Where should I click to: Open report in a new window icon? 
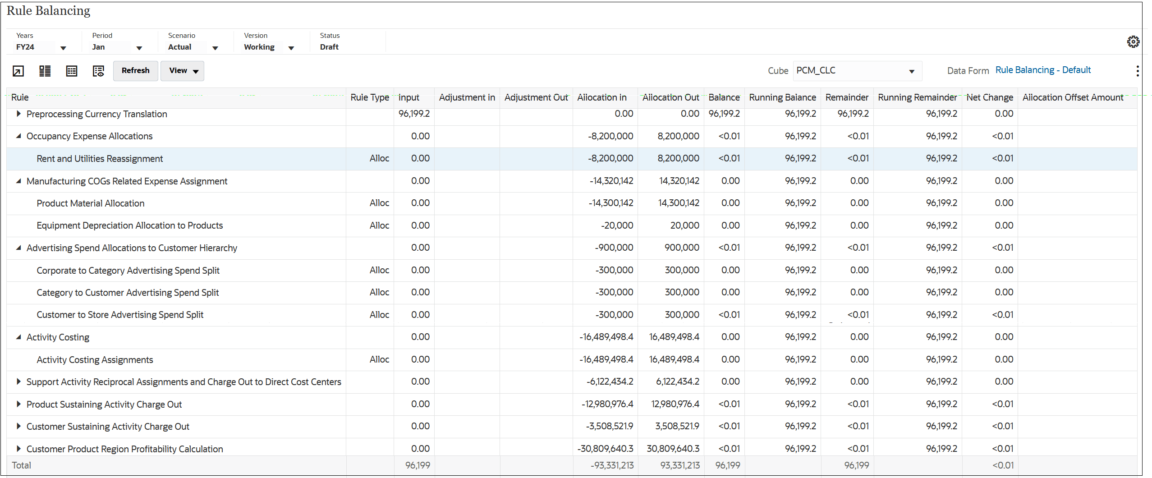tap(18, 71)
